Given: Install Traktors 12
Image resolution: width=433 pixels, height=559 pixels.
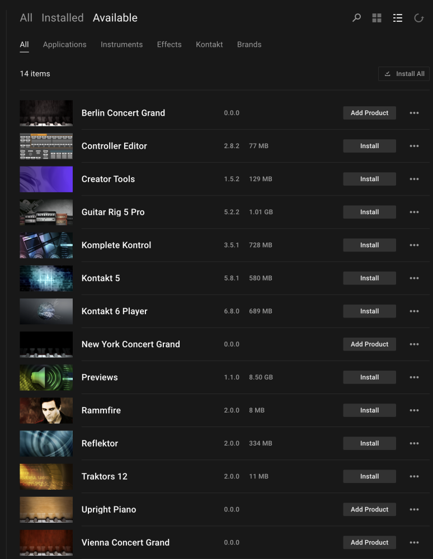Looking at the screenshot, I should [370, 476].
